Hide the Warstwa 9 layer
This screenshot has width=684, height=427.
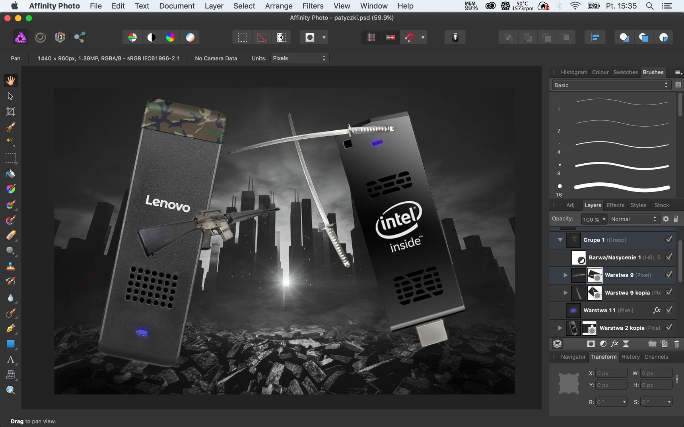669,274
